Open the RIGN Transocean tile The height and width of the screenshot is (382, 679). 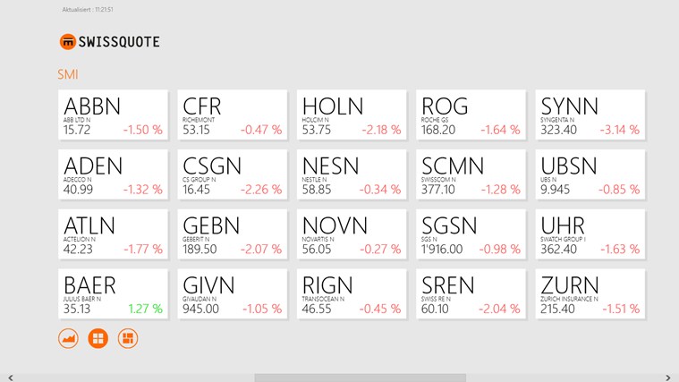[352, 293]
